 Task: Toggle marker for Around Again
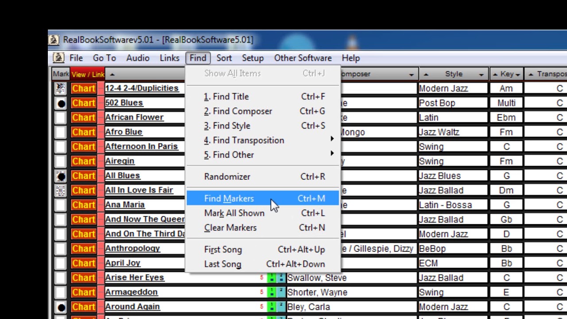tap(61, 307)
